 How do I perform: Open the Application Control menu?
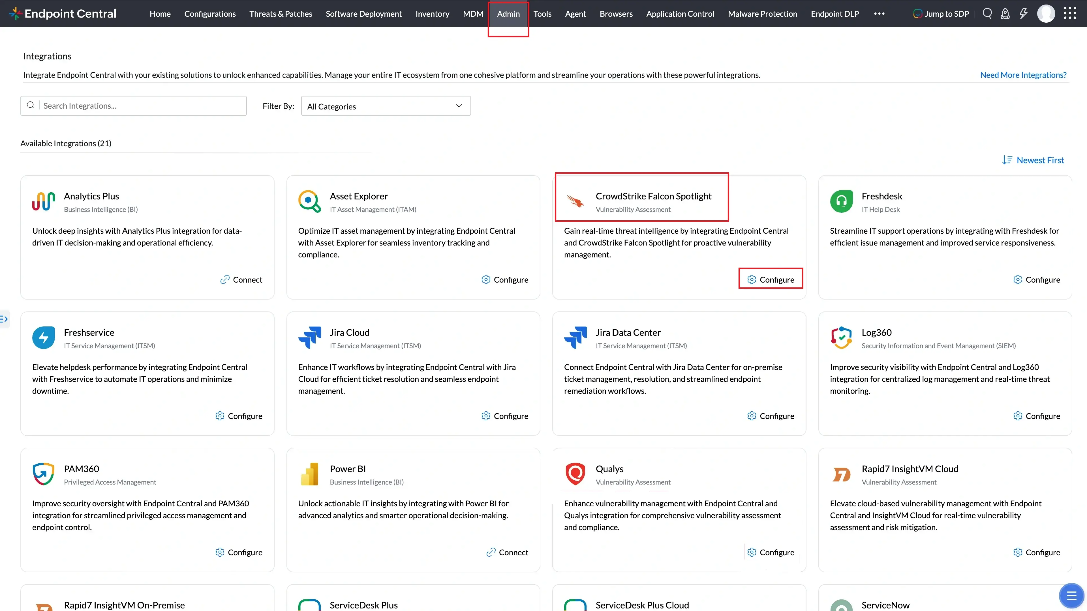pyautogui.click(x=680, y=14)
